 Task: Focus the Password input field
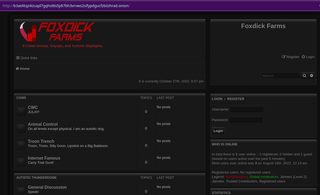click(246, 120)
